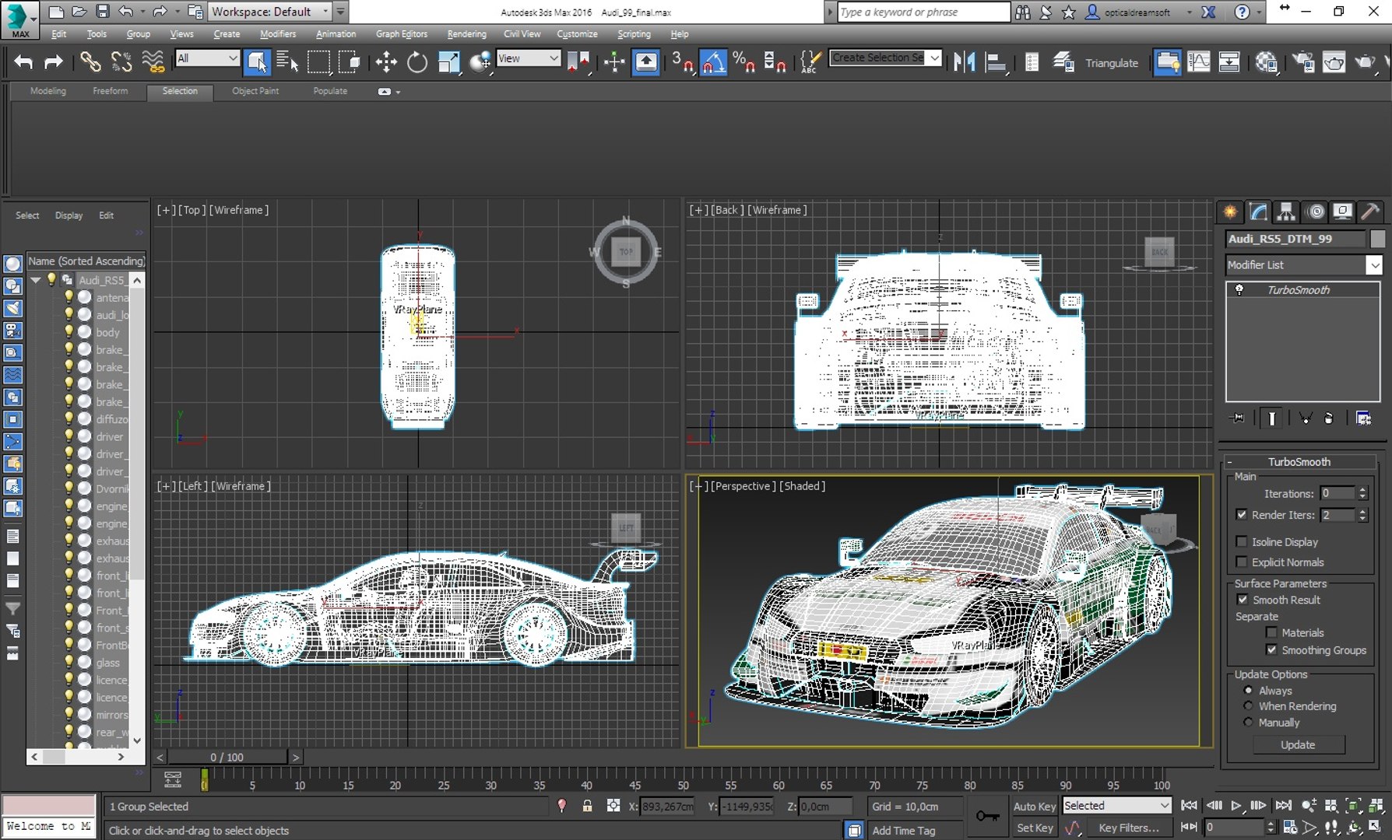Open the Rendering menu
1392x840 pixels.
(x=466, y=34)
